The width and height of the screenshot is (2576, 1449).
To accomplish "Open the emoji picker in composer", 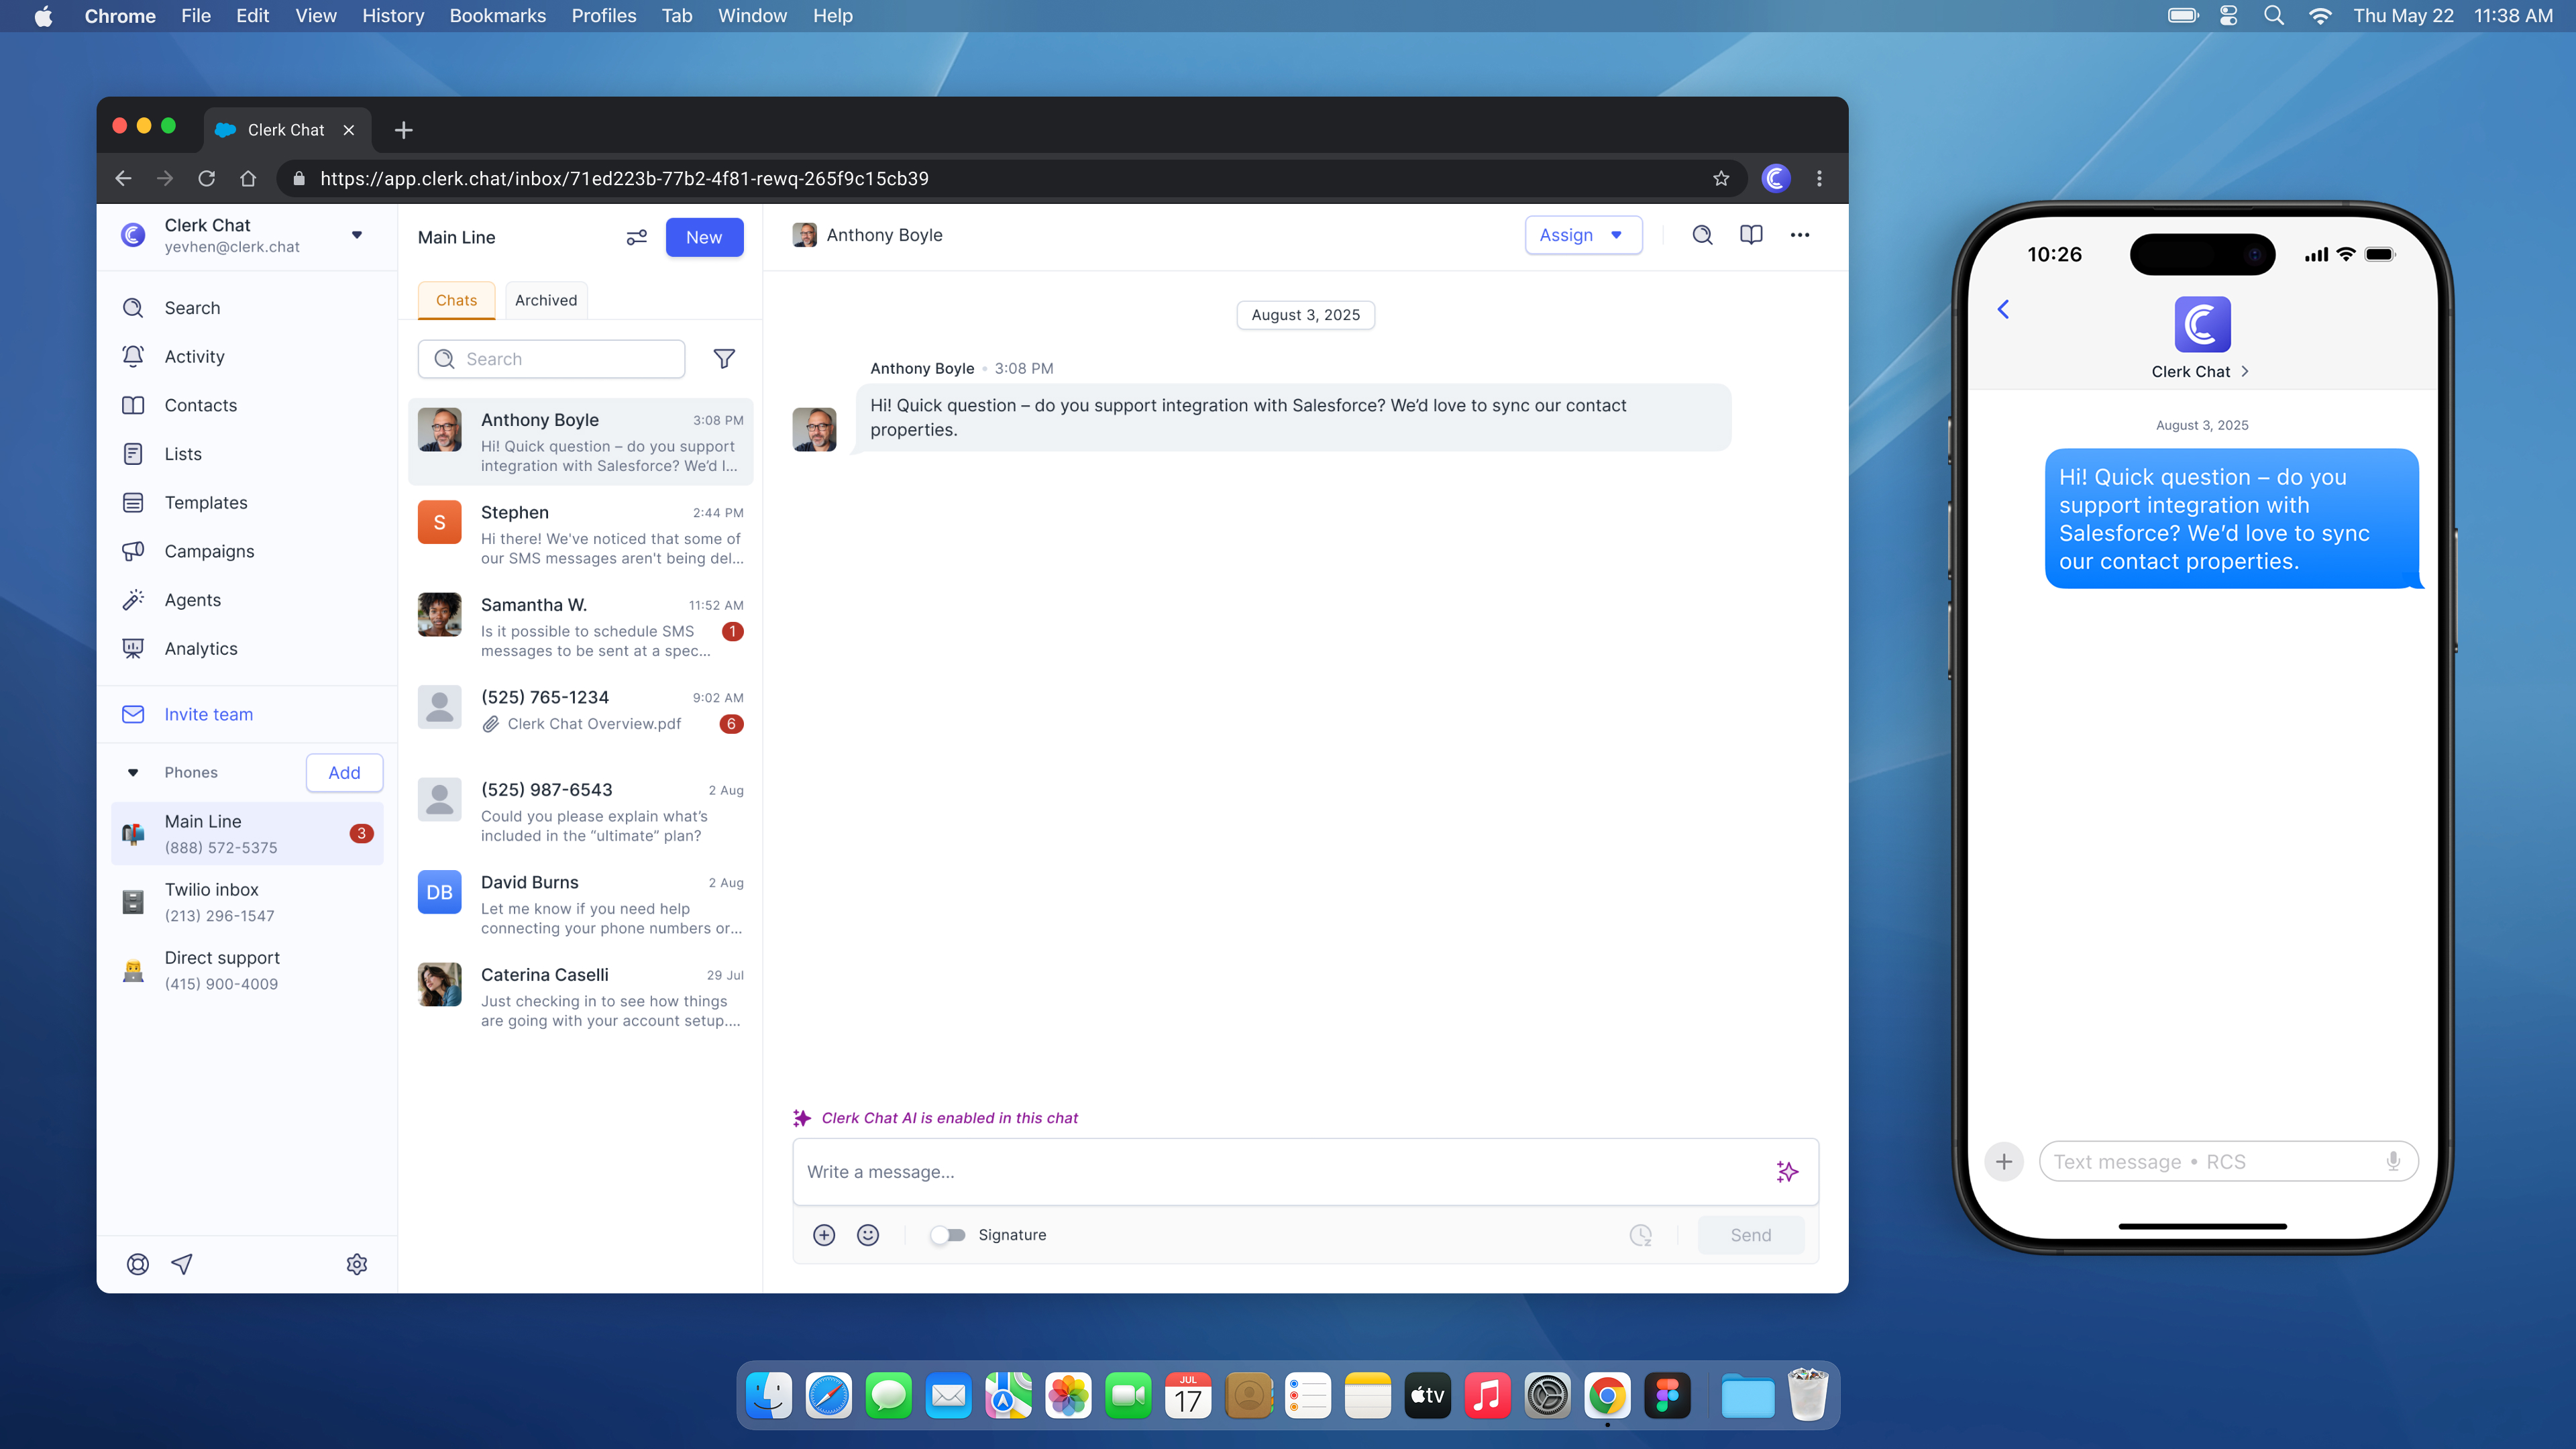I will [x=868, y=1235].
